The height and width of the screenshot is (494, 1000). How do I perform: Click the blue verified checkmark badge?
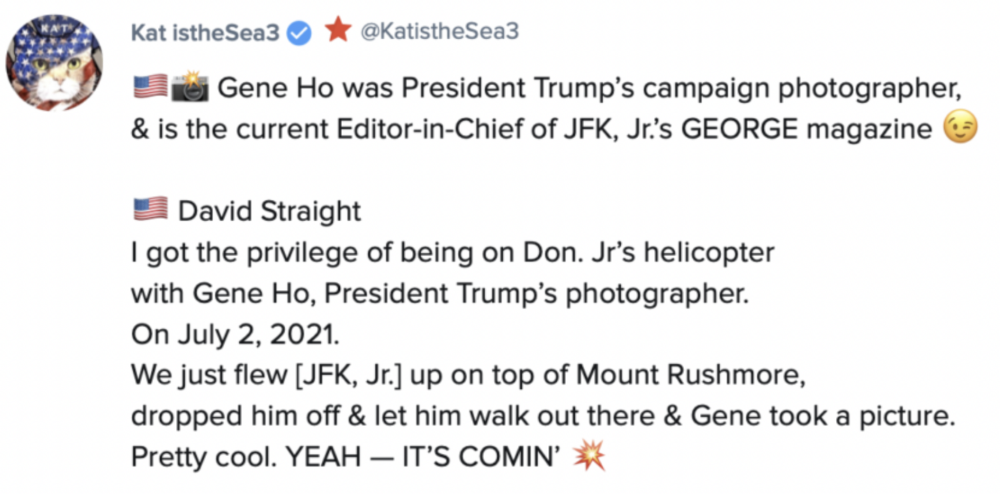coord(299,33)
